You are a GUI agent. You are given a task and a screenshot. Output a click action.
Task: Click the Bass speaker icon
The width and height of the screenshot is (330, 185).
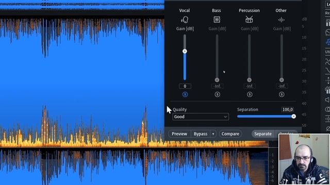217,20
